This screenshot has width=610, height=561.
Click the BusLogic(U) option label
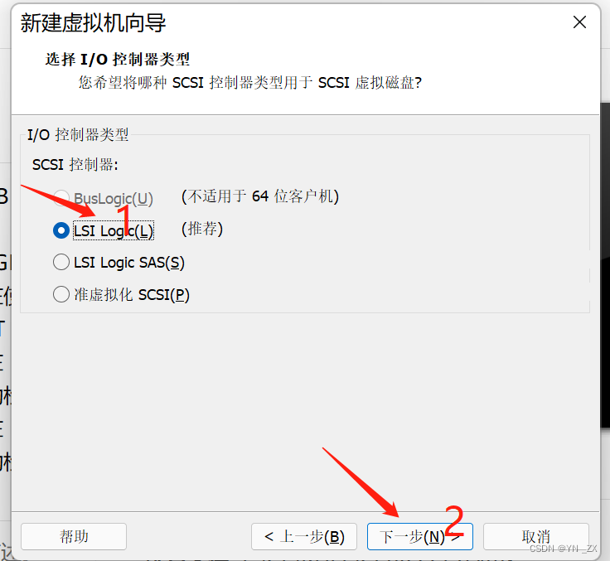pyautogui.click(x=114, y=199)
